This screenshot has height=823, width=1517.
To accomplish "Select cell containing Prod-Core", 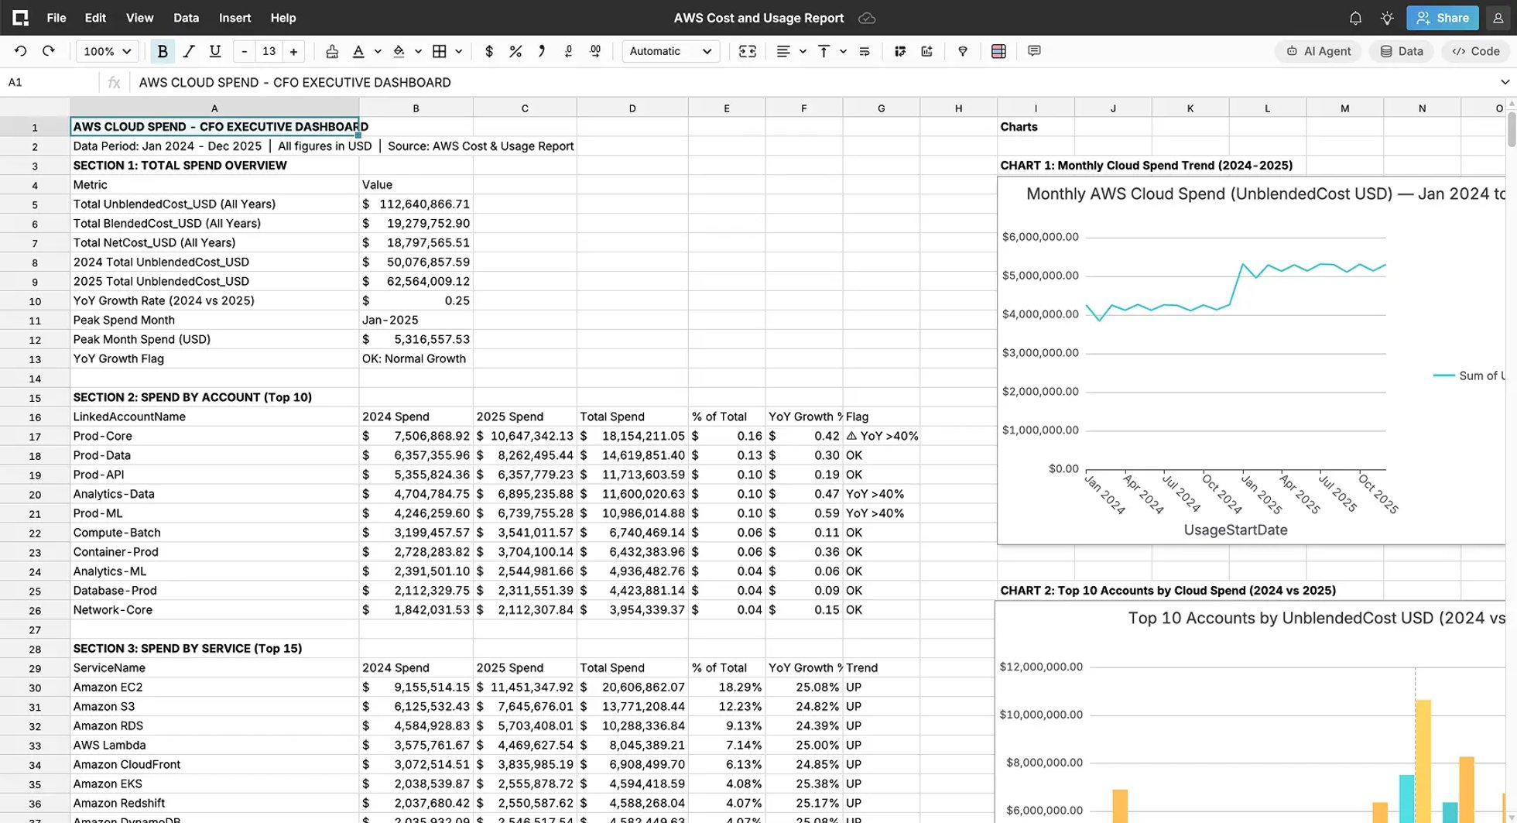I will click(x=214, y=436).
